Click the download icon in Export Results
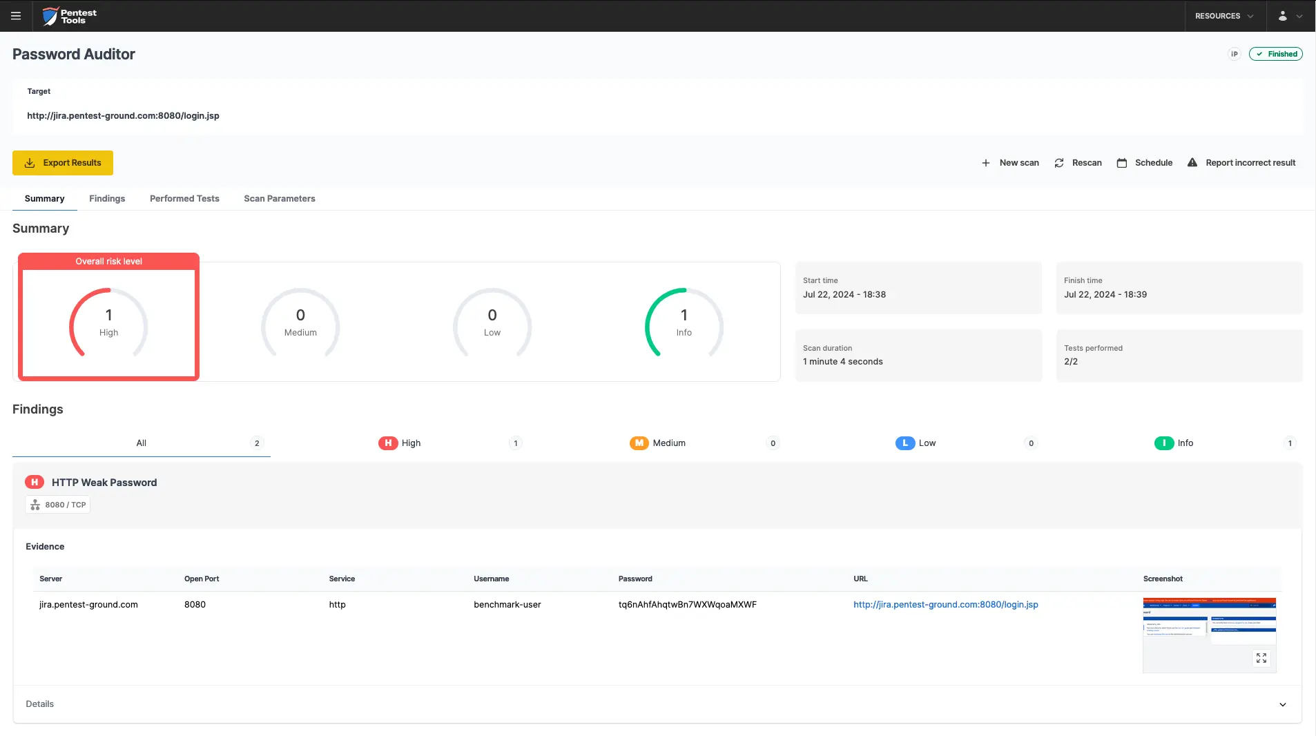Screen dimensions: 1316x736 pyautogui.click(x=30, y=163)
